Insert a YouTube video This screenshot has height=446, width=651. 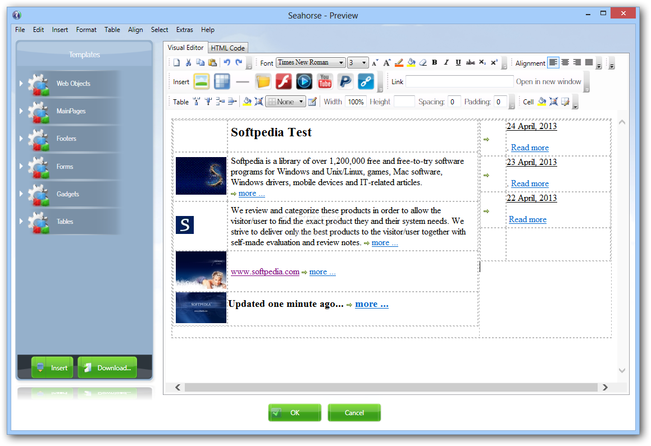coord(325,82)
